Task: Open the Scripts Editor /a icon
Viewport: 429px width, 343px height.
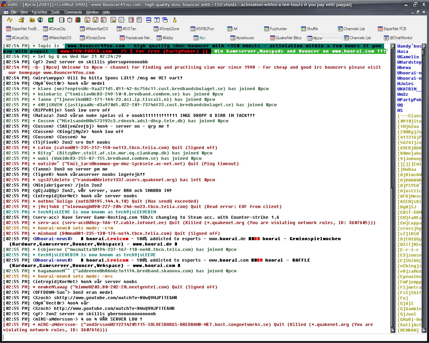Action: pyautogui.click(x=51, y=20)
